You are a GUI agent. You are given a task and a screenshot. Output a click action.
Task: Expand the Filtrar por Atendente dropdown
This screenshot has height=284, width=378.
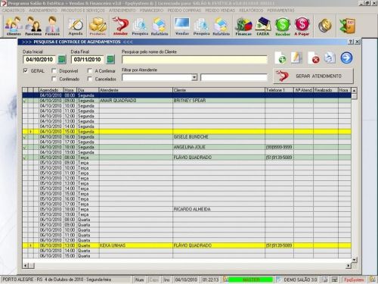194,77
